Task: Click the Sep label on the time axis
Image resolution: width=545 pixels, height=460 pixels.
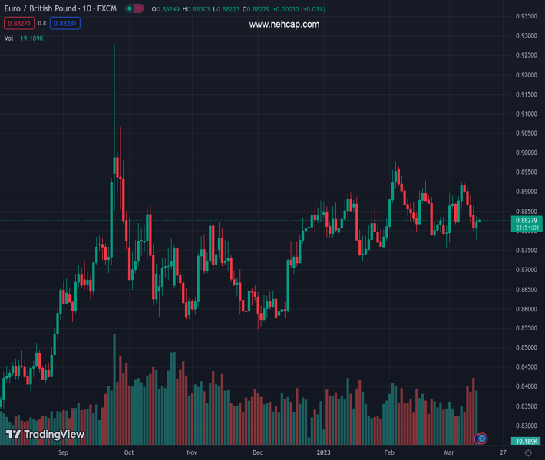Action: 63,453
